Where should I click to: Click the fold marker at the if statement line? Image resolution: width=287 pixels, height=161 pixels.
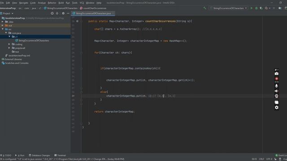82,68
